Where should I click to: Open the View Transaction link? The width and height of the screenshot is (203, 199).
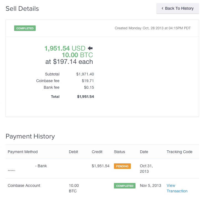tap(177, 188)
